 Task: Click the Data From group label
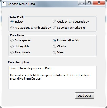click(x=17, y=17)
